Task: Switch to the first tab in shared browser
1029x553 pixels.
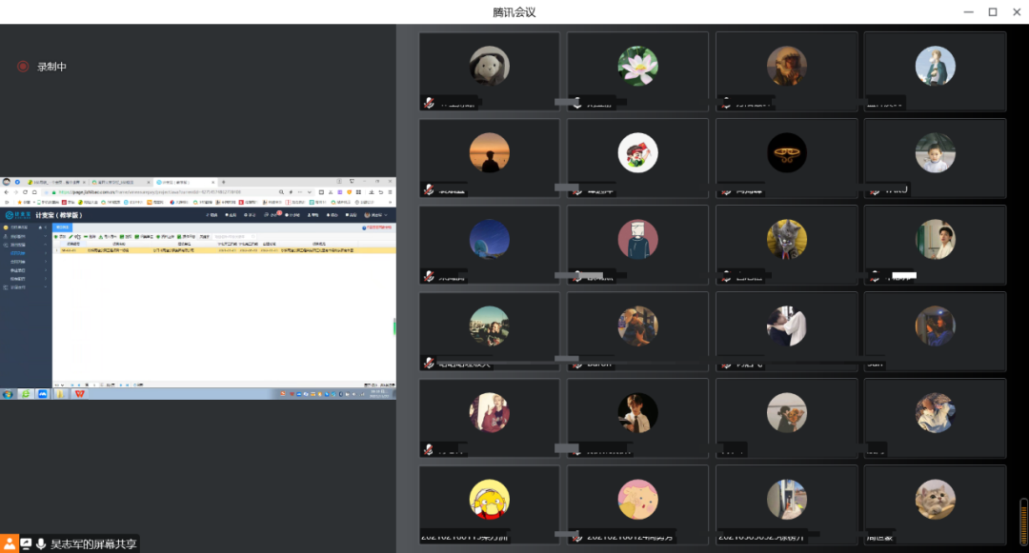Action: point(56,182)
